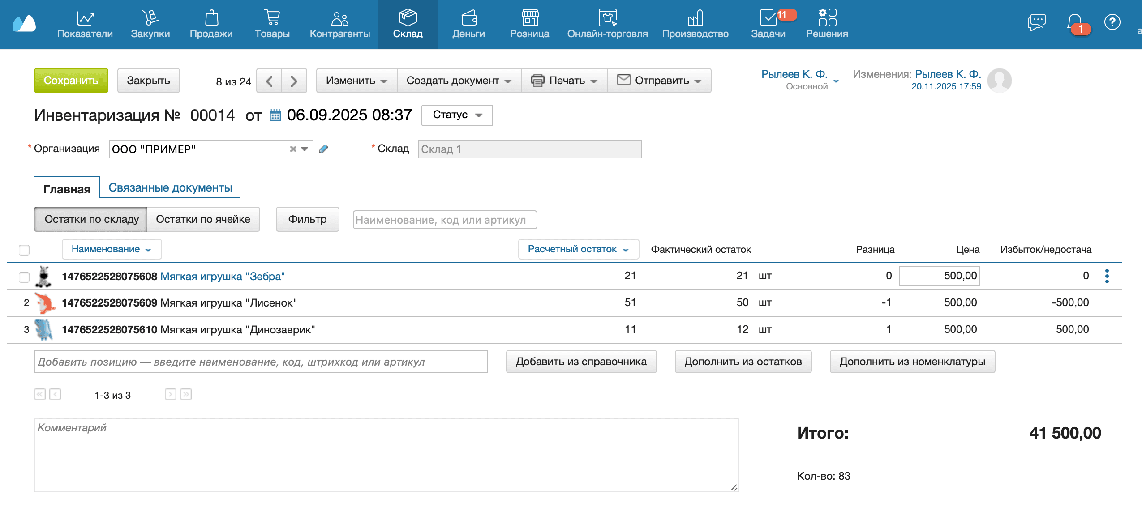Viewport: 1142px width, 511px height.
Task: Click the green Сохранить button
Action: tap(71, 81)
